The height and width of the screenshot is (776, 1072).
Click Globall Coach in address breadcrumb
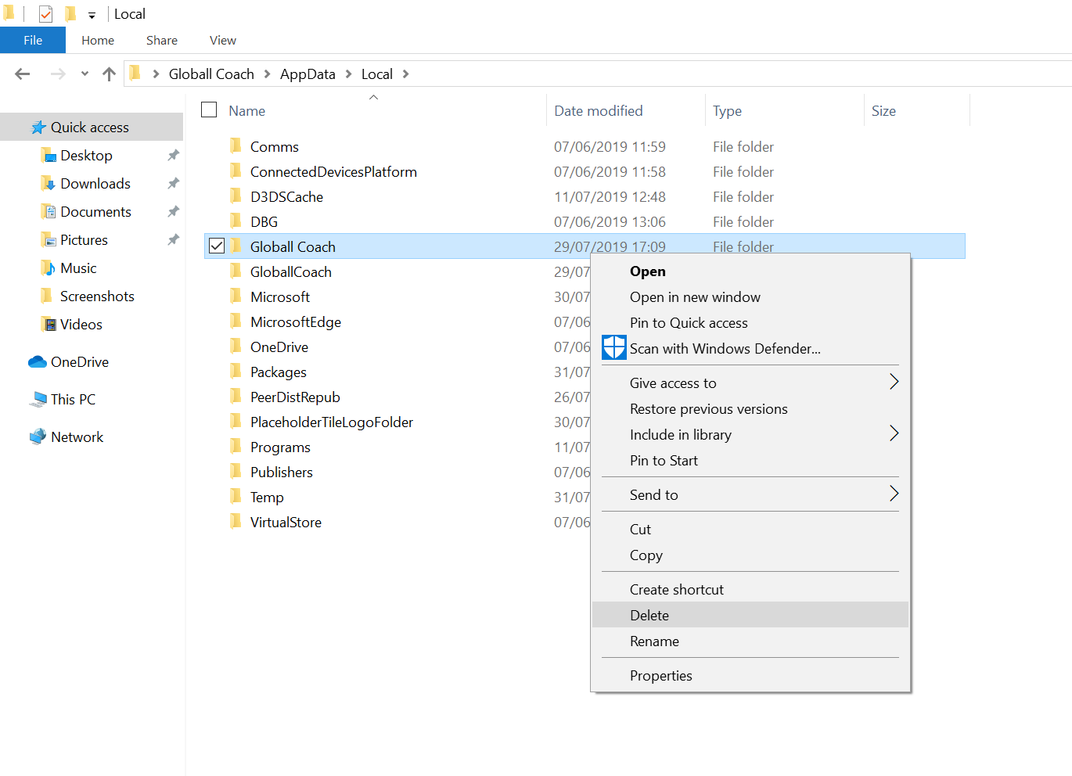tap(211, 74)
